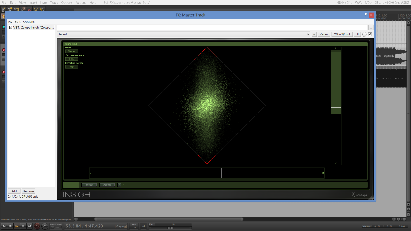Toggle the Liss. vectorscope mode button
This screenshot has height=231, width=411.
click(72, 59)
